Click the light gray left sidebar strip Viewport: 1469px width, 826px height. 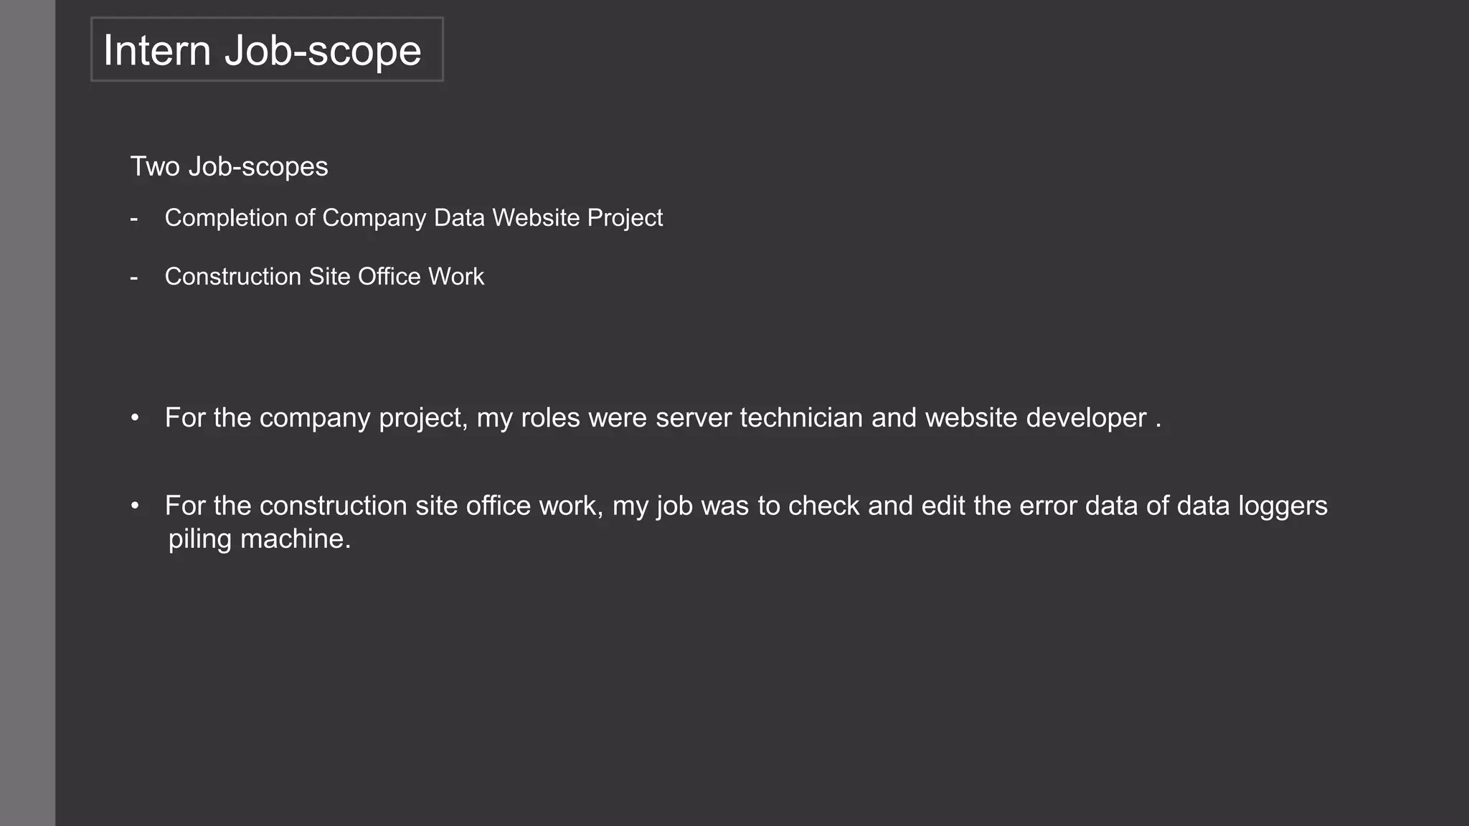[x=27, y=413]
